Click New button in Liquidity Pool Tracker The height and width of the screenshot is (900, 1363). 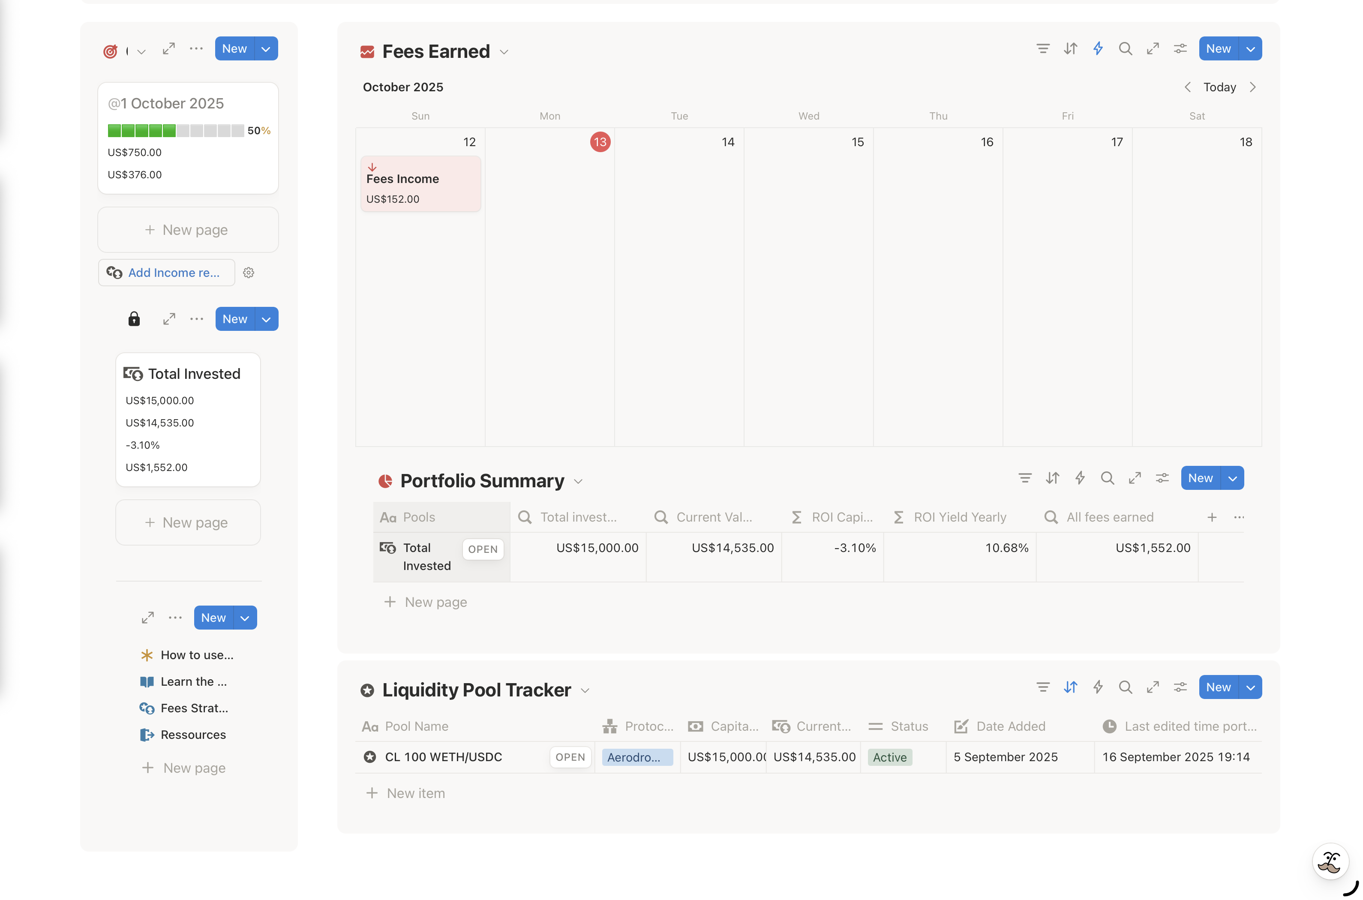pos(1219,687)
